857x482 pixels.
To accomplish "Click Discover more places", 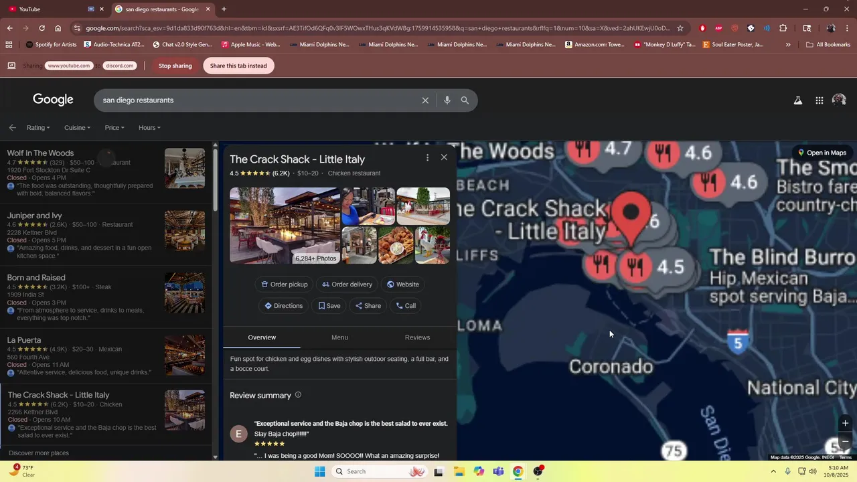I will click(39, 453).
